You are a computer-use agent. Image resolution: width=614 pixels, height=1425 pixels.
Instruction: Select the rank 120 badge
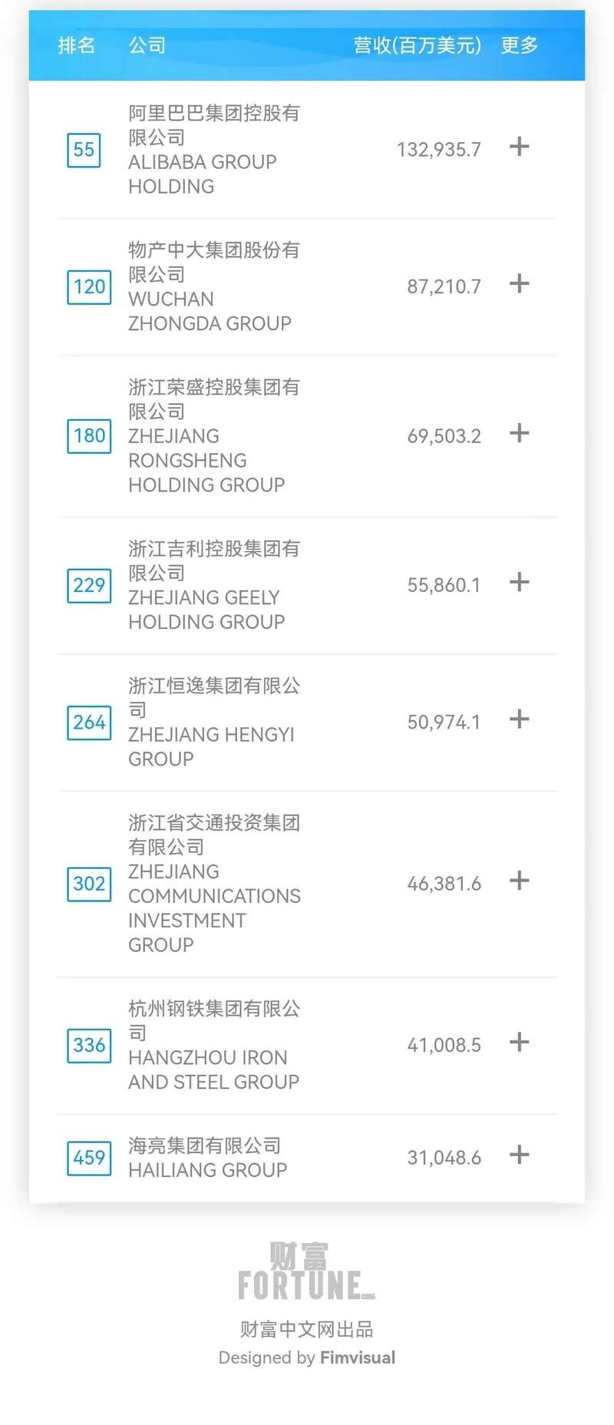point(89,286)
